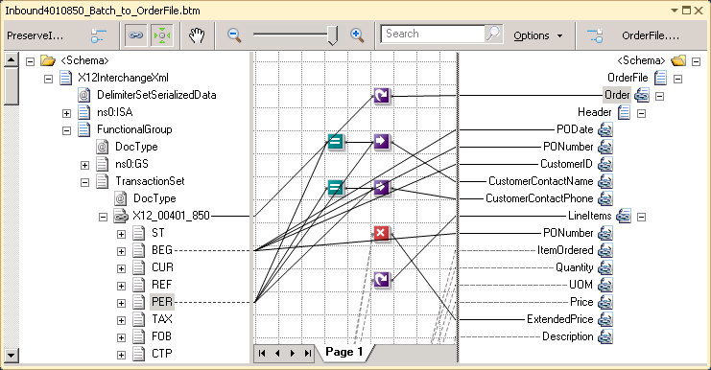Select the CustomerContactName destination field
Viewport: 711px width, 370px height.
540,181
